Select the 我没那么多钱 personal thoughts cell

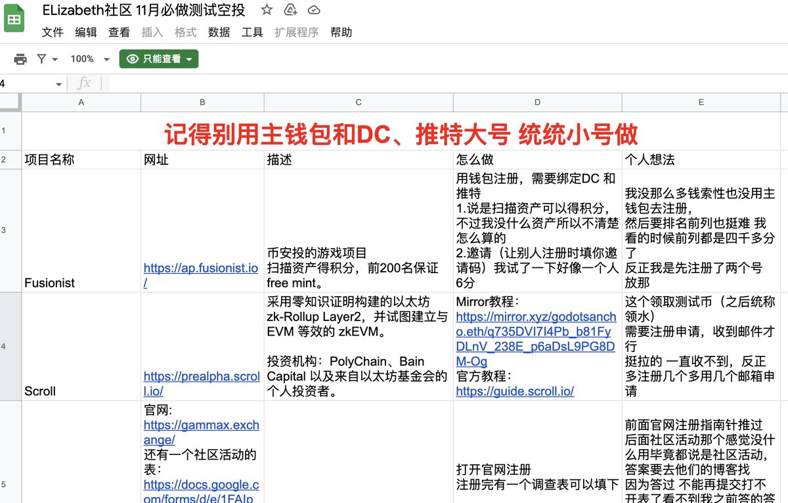click(x=701, y=230)
